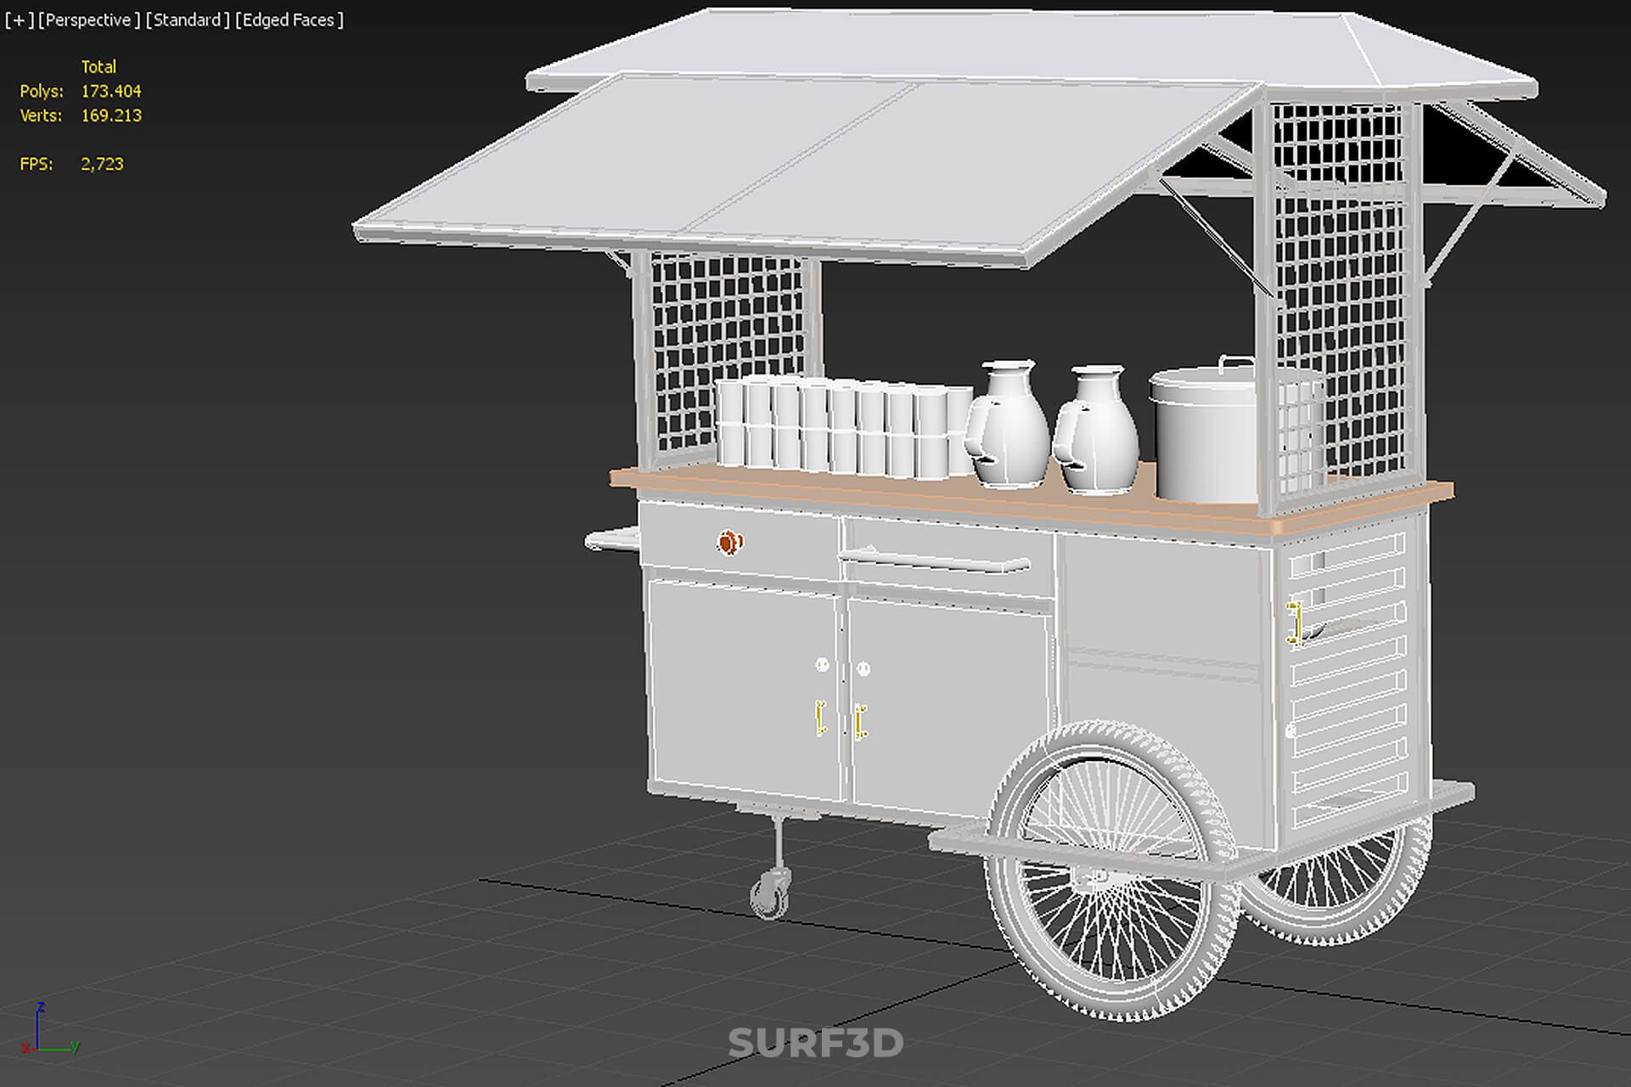Open the [Standard] shading quality menu
This screenshot has width=1631, height=1087.
click(x=187, y=20)
